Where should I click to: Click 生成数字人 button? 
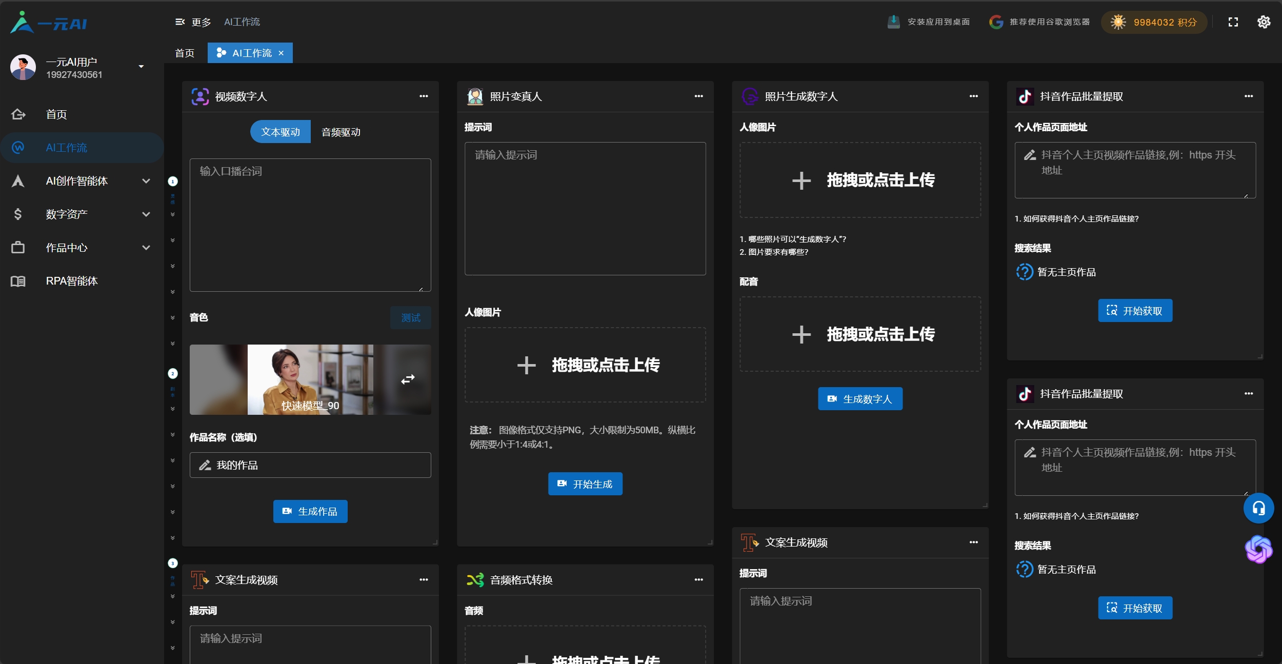pos(860,399)
